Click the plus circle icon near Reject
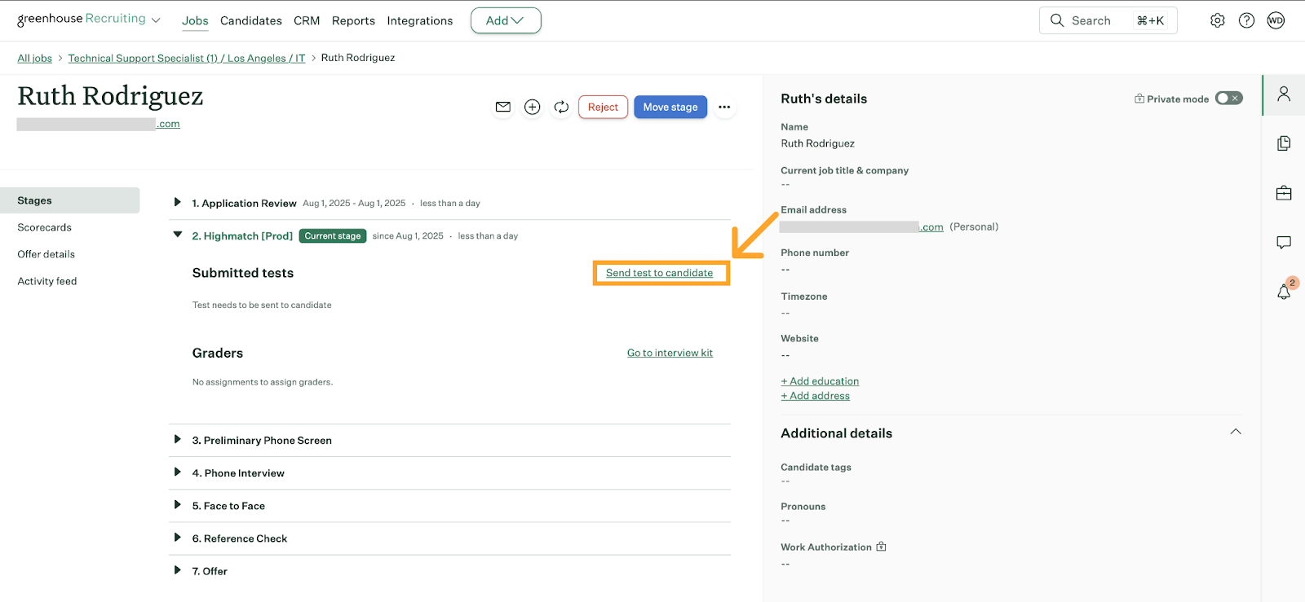1305x602 pixels. (x=533, y=107)
